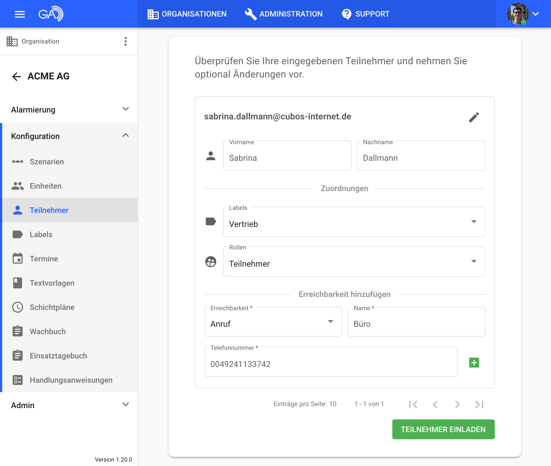The height and width of the screenshot is (466, 551).
Task: Open the Administration top menu
Action: pyautogui.click(x=284, y=14)
